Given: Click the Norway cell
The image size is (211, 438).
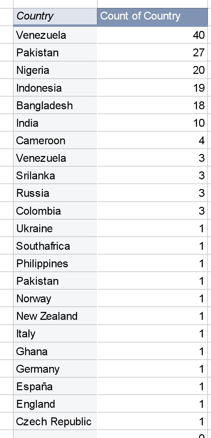Looking at the screenshot, I should [55, 299].
